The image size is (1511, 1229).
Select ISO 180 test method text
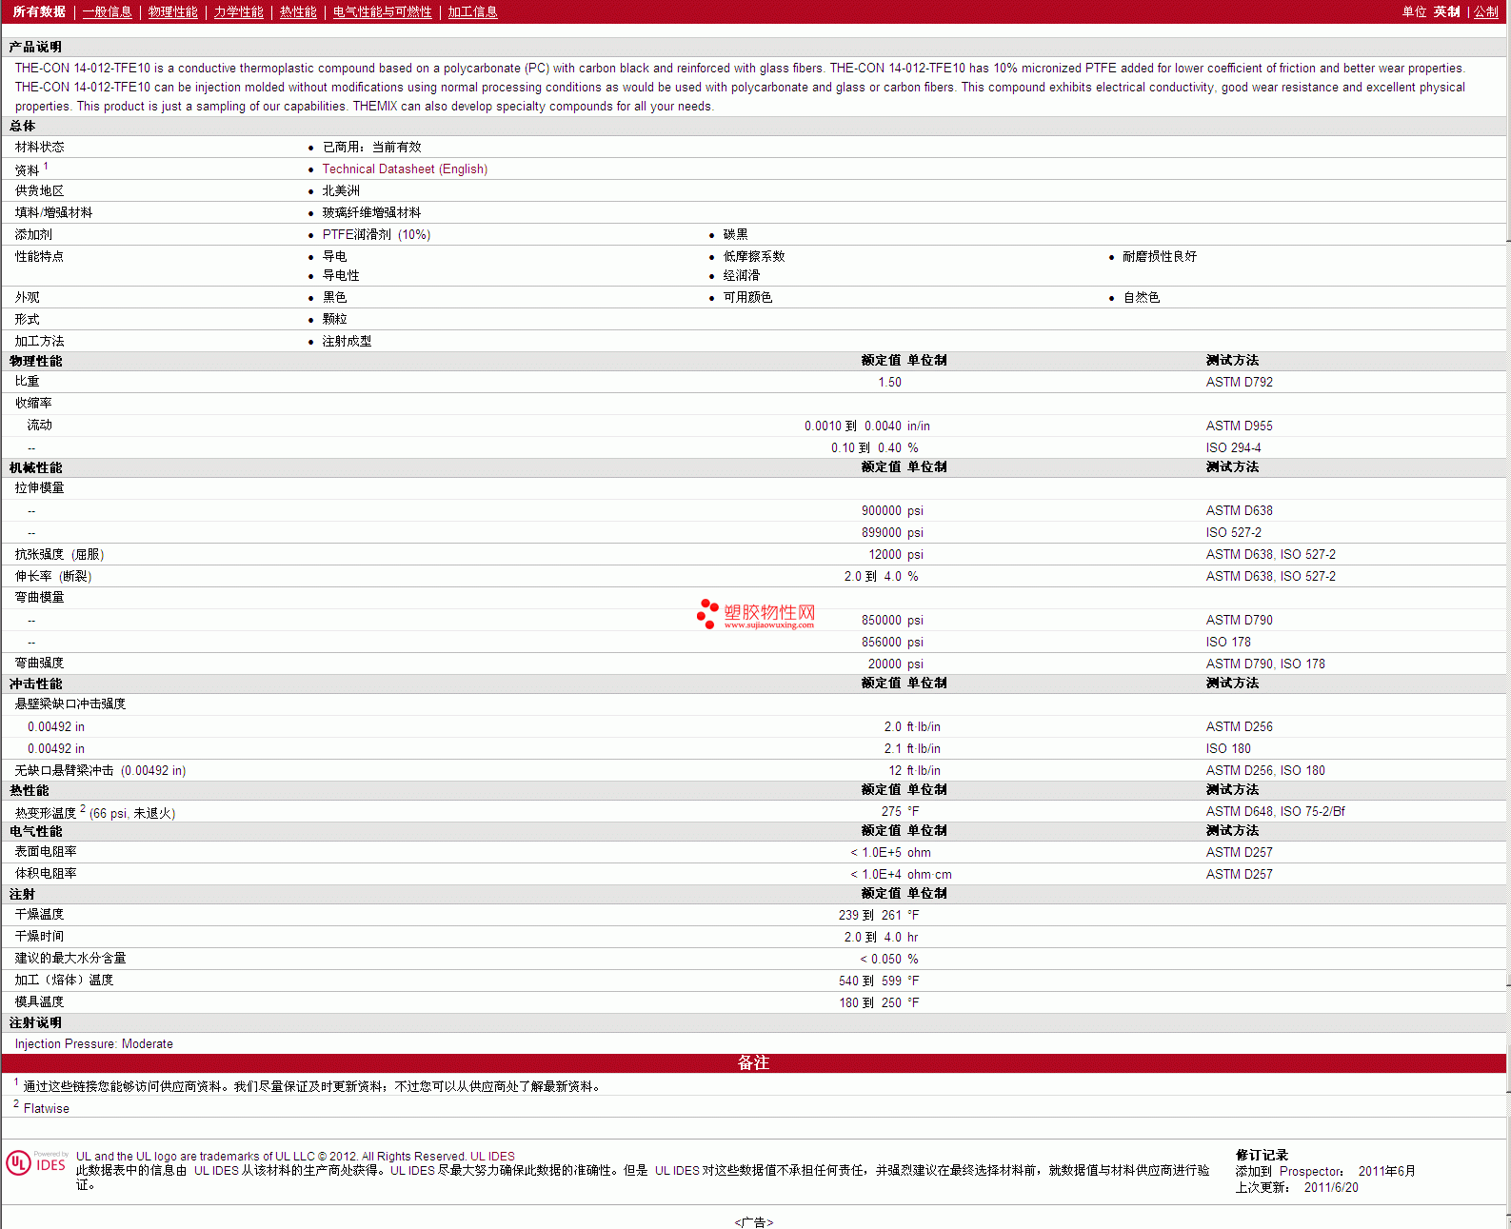[1228, 748]
